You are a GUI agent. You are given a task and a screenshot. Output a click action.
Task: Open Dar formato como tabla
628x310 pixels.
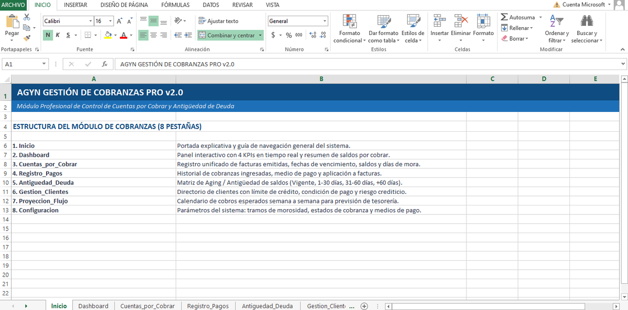coord(384,29)
